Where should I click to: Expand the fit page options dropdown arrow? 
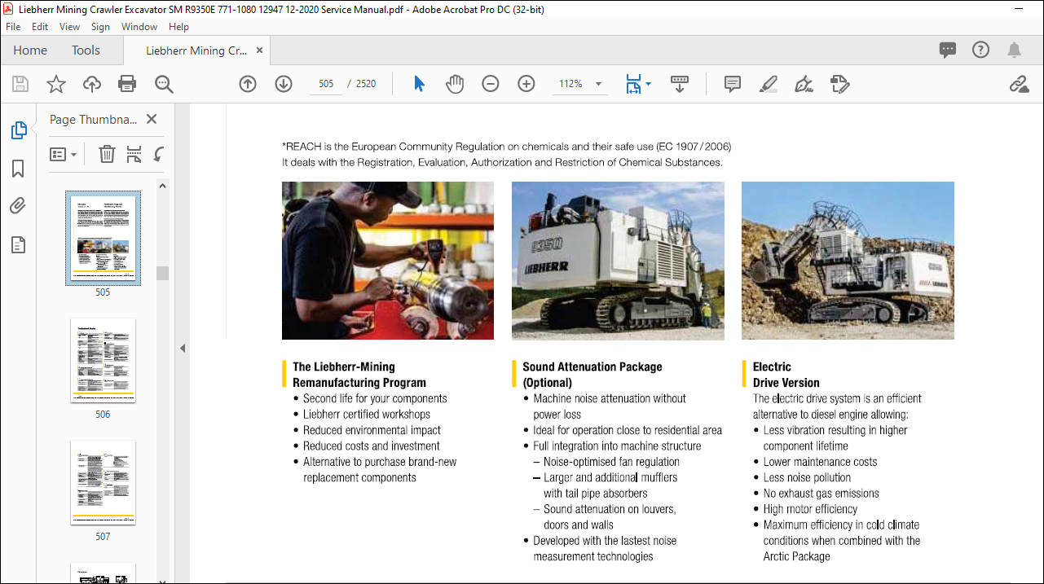pyautogui.click(x=649, y=83)
